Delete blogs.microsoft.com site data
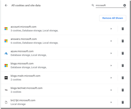The width and height of the screenshot is (131, 109). tap(123, 66)
